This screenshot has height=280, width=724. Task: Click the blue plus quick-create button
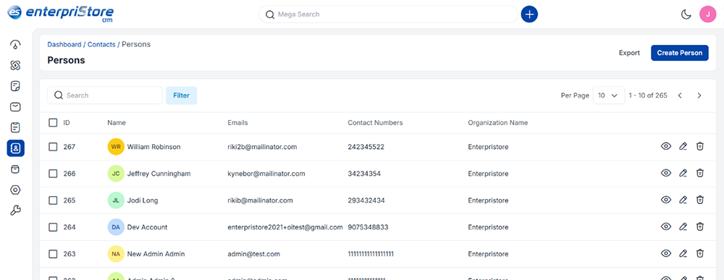[x=530, y=14]
